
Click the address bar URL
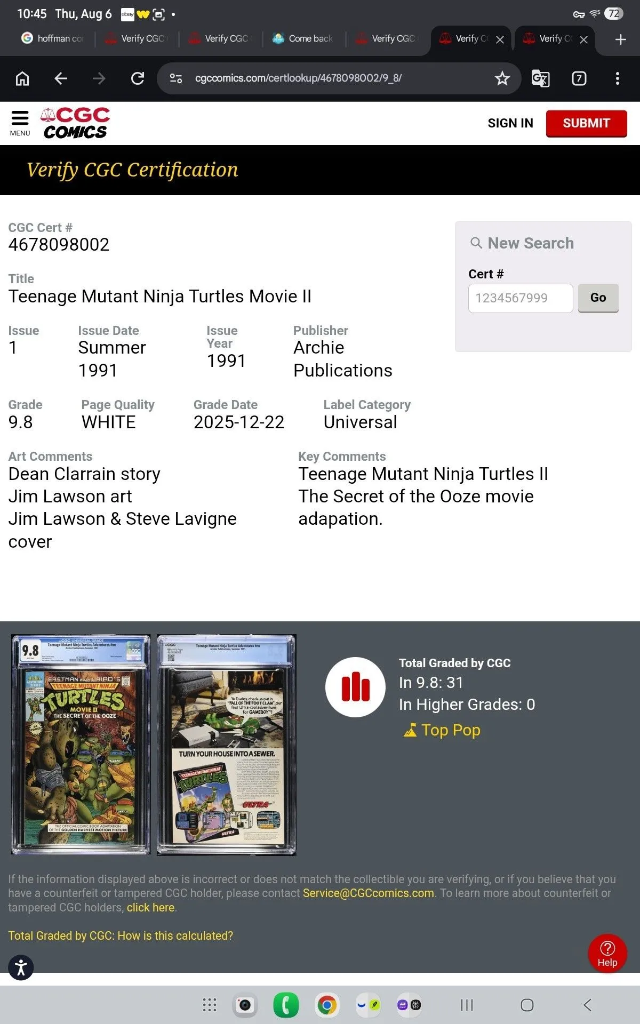(298, 78)
